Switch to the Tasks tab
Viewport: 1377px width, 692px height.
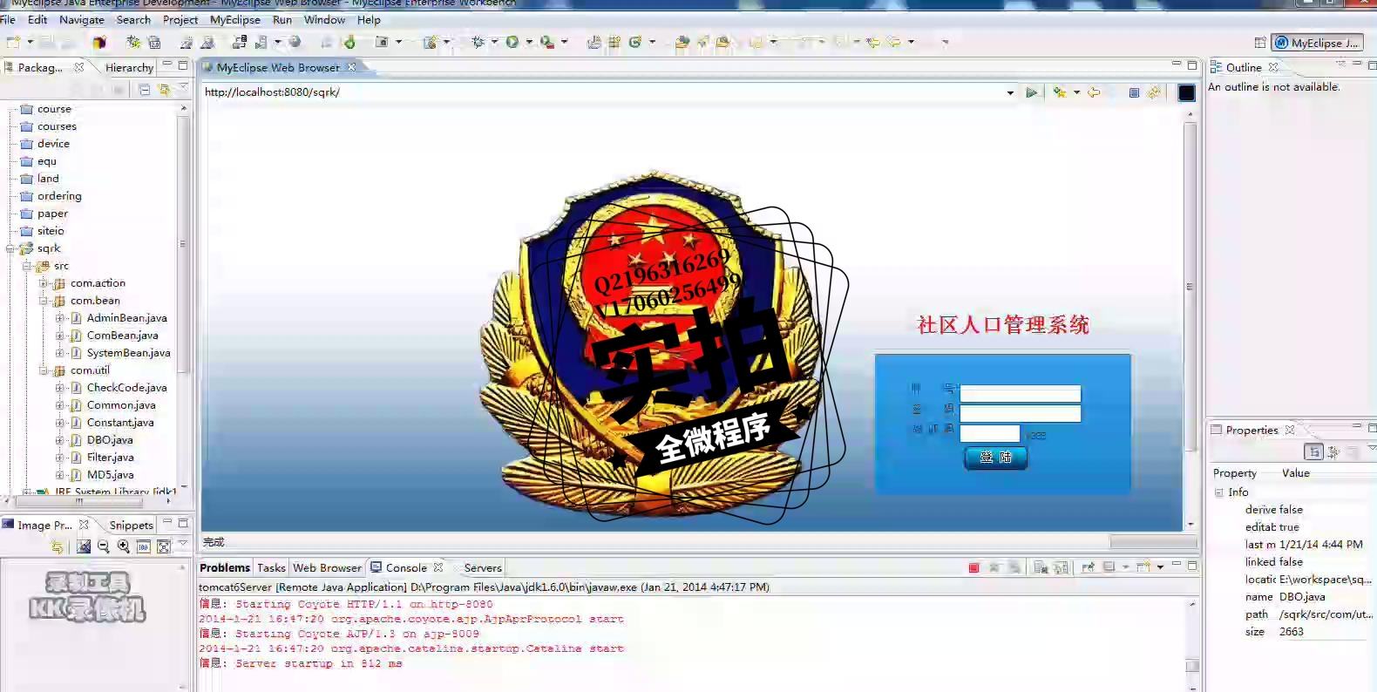271,567
